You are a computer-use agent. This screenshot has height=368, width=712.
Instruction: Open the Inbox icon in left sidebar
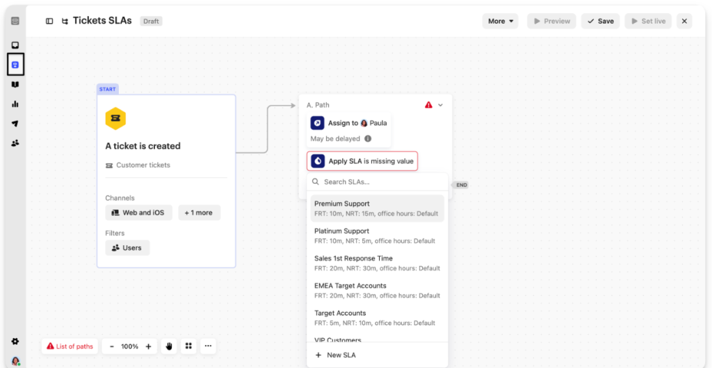point(15,45)
